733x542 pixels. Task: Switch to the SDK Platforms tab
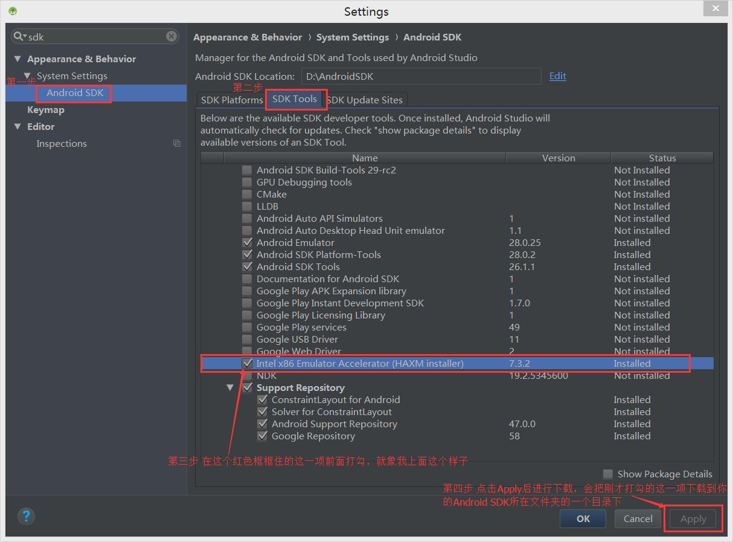231,100
